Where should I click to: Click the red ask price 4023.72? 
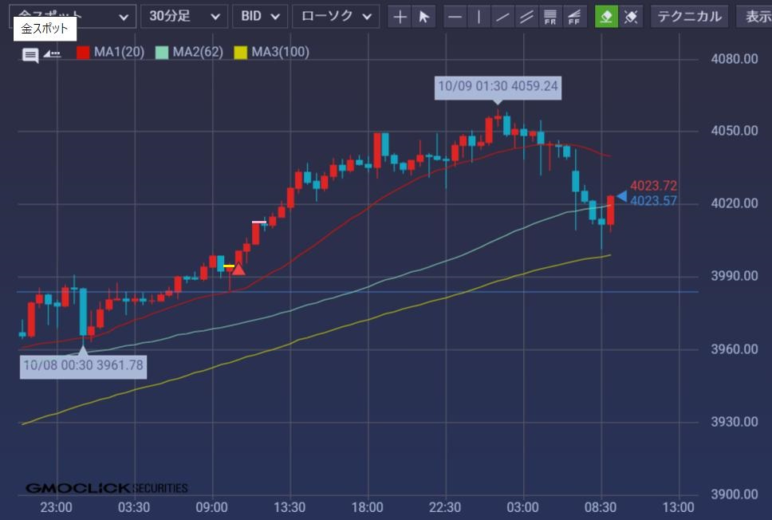tap(653, 186)
